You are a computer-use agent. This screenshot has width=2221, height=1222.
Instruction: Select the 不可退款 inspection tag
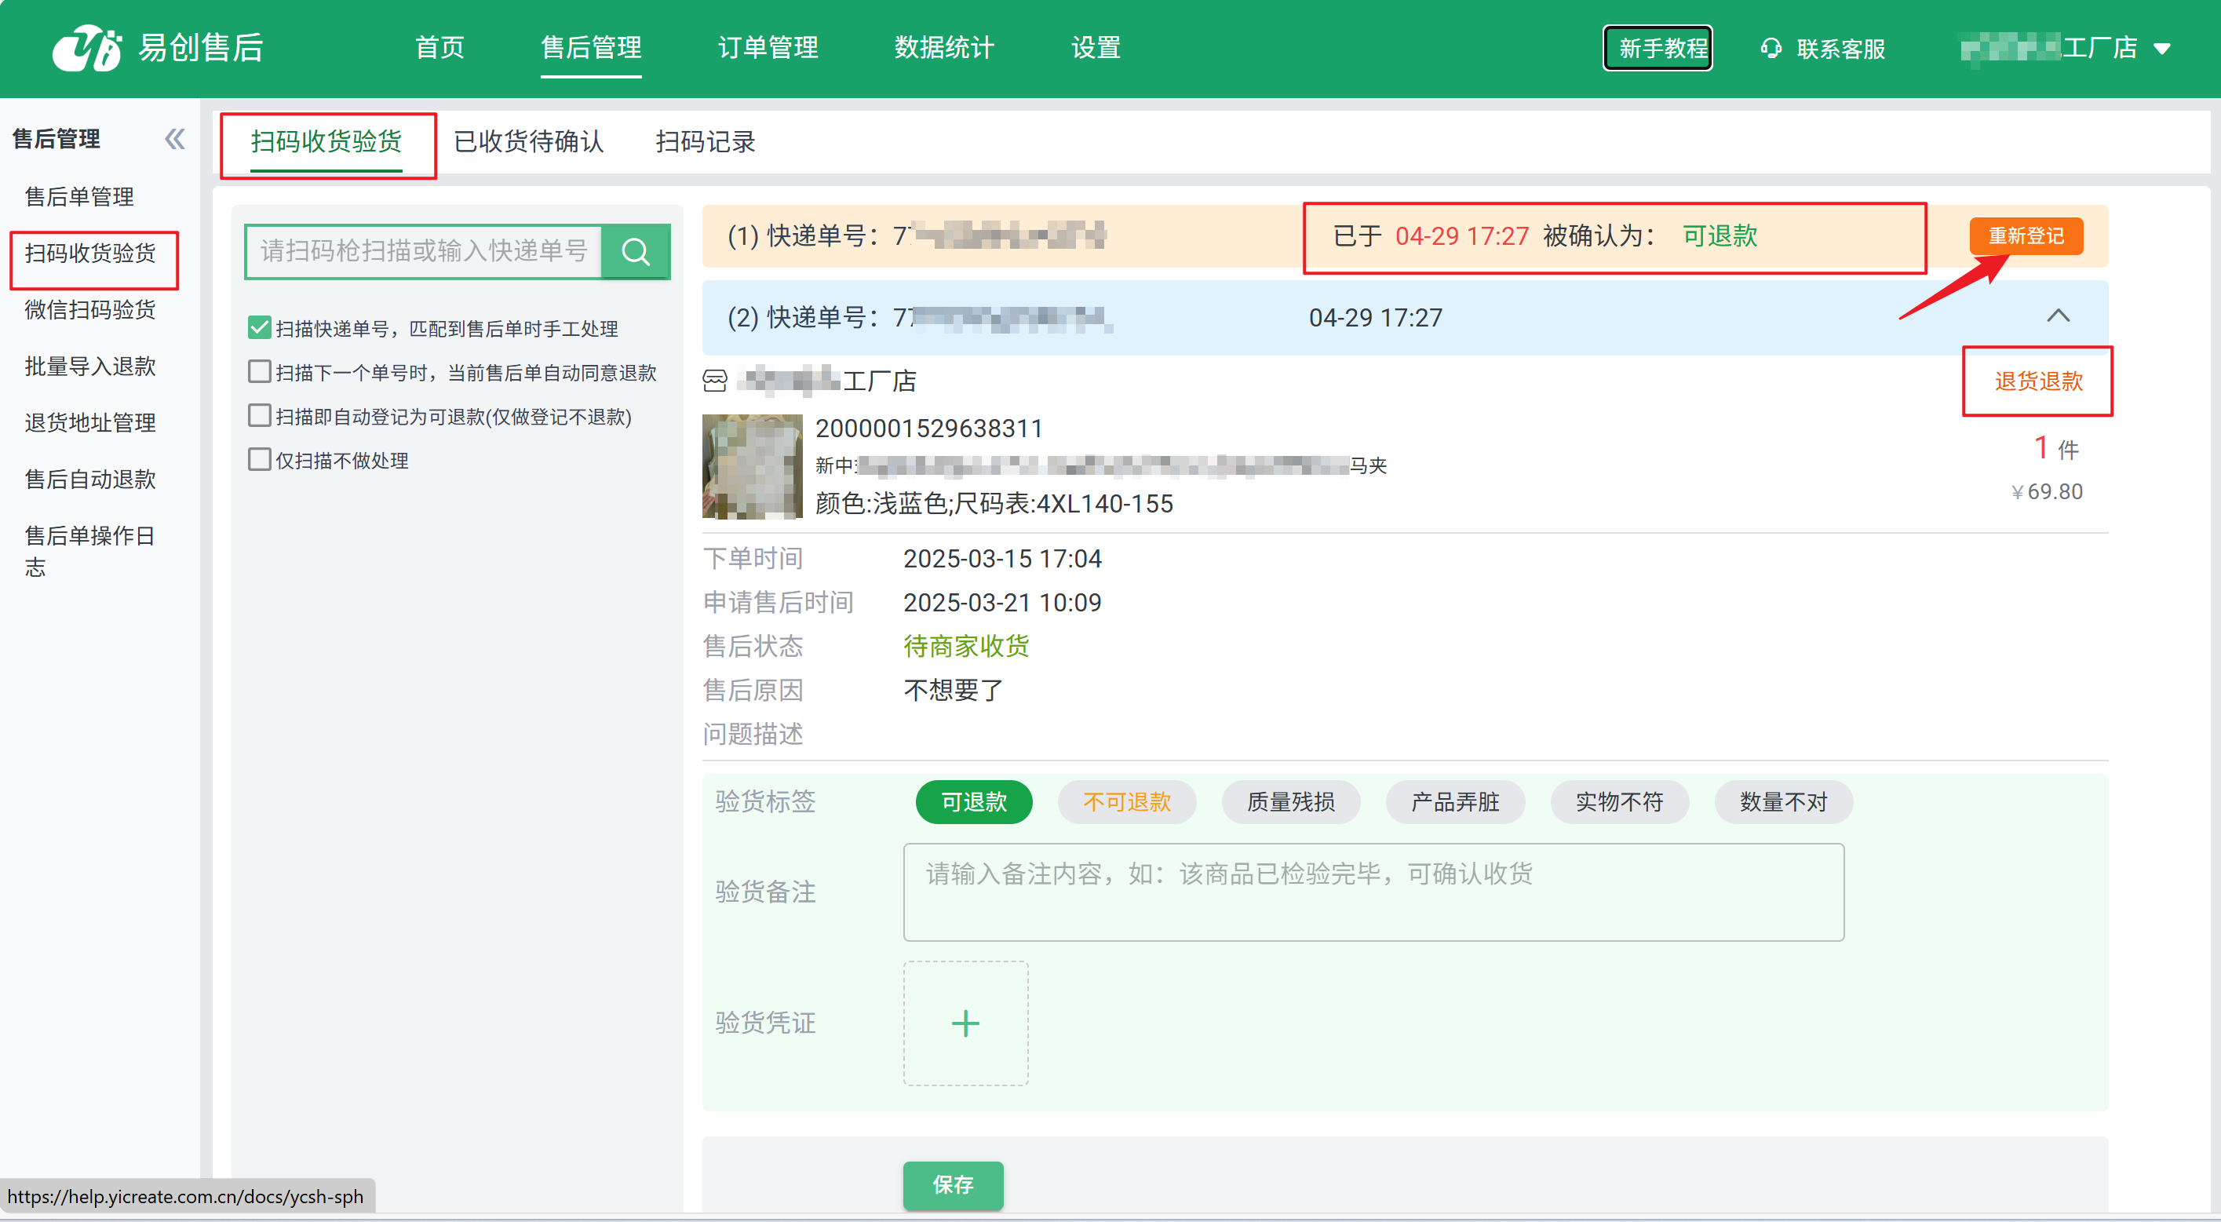tap(1126, 802)
